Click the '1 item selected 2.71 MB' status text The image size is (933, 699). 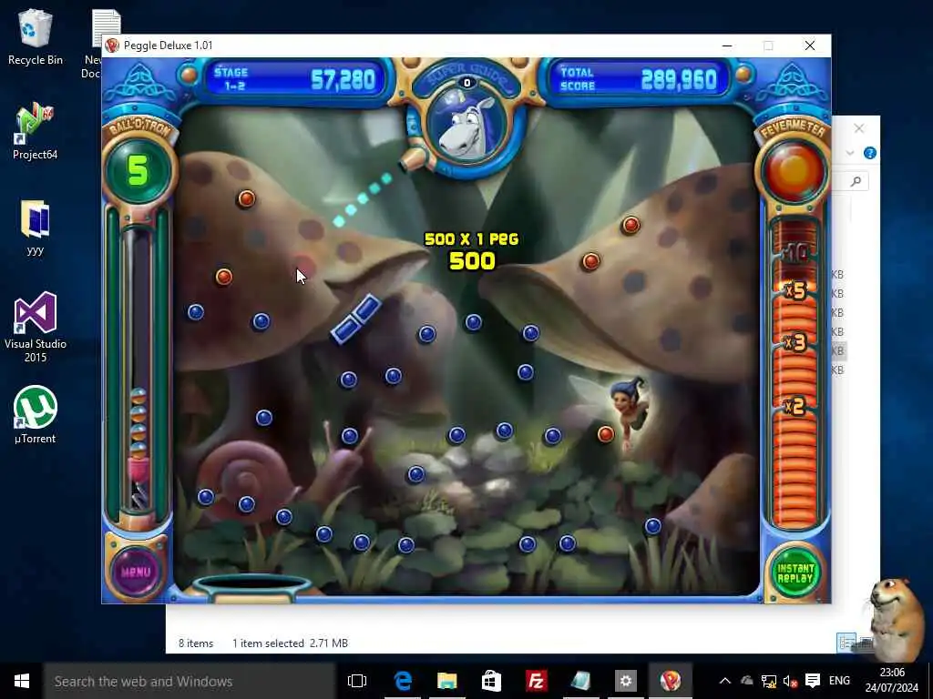[290, 643]
